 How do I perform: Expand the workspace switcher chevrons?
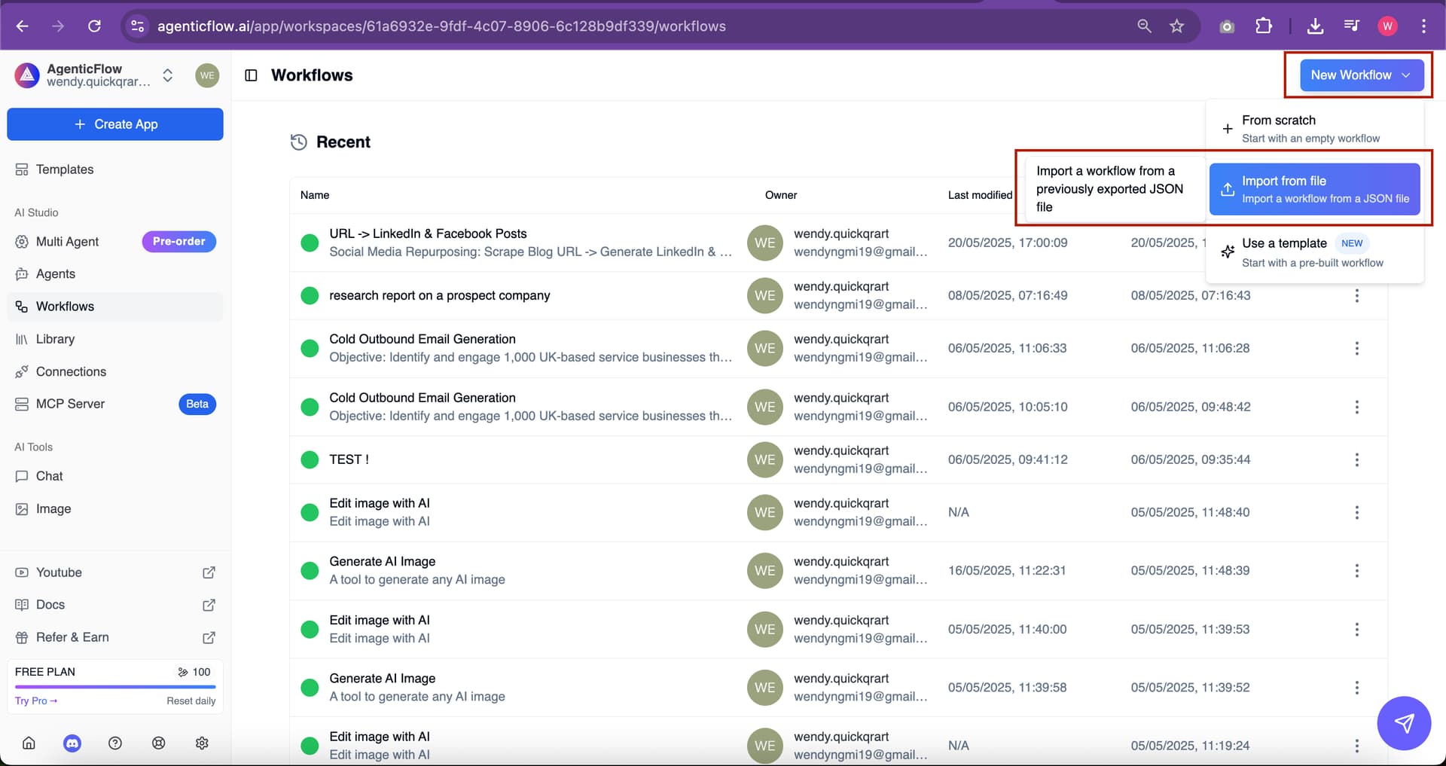click(168, 75)
